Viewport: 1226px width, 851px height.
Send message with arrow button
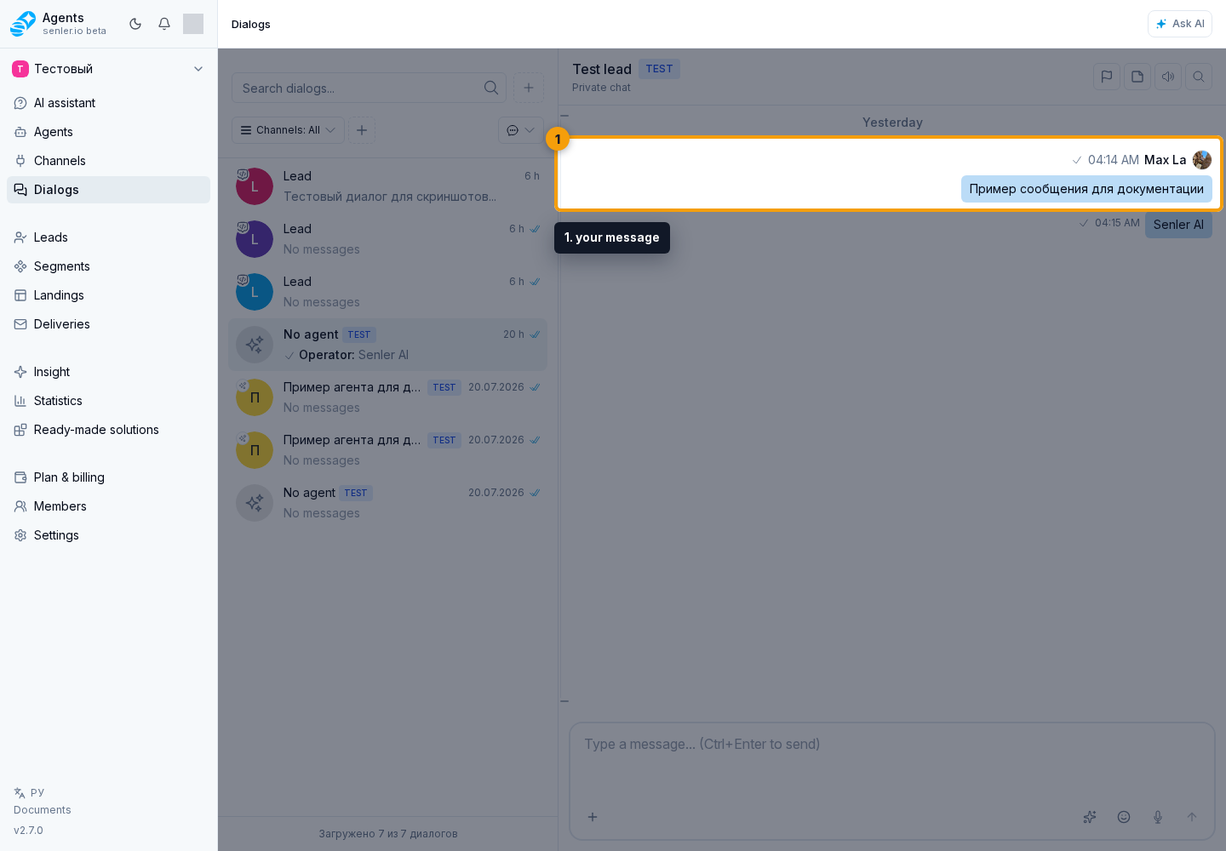click(1192, 817)
